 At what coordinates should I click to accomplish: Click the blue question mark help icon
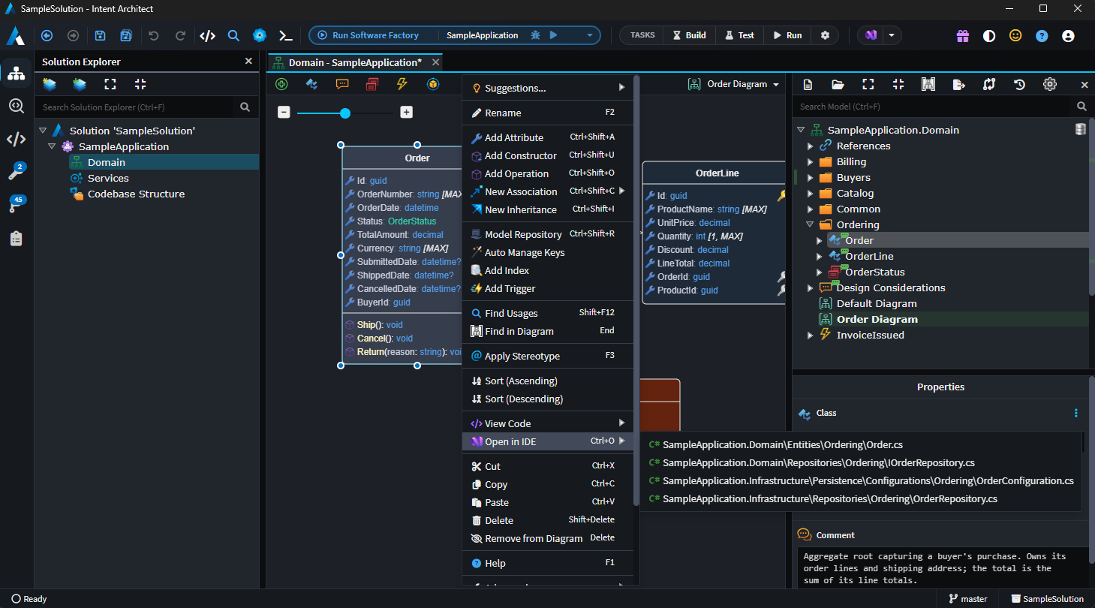1042,35
